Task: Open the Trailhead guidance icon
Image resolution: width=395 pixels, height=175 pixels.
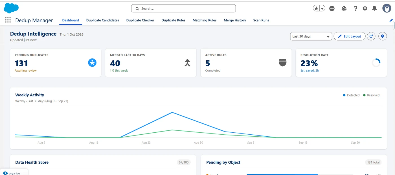Action: click(344, 8)
